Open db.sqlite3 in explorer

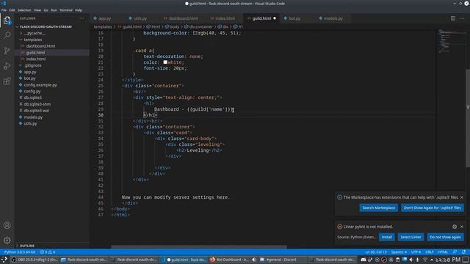pos(32,98)
